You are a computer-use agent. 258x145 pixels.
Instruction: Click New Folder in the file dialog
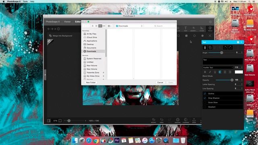(91, 82)
